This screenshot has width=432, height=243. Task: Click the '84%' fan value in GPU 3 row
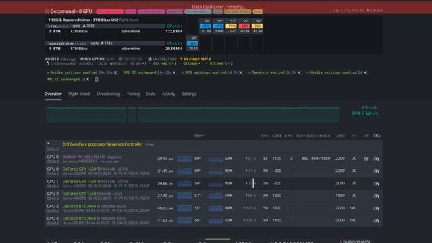(x=228, y=208)
